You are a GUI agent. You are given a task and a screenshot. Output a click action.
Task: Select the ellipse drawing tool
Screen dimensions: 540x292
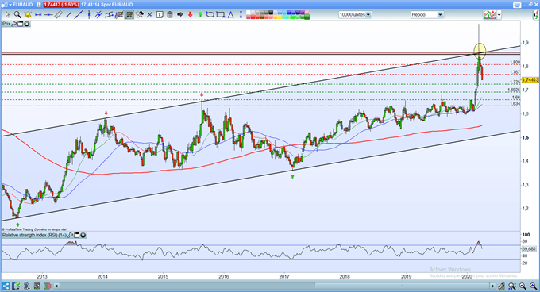click(210, 15)
